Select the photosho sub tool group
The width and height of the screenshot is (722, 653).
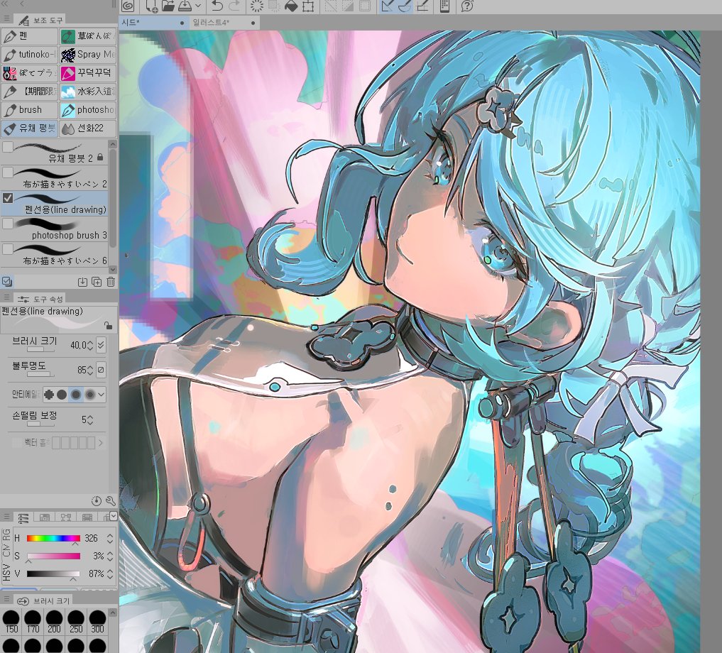point(88,109)
